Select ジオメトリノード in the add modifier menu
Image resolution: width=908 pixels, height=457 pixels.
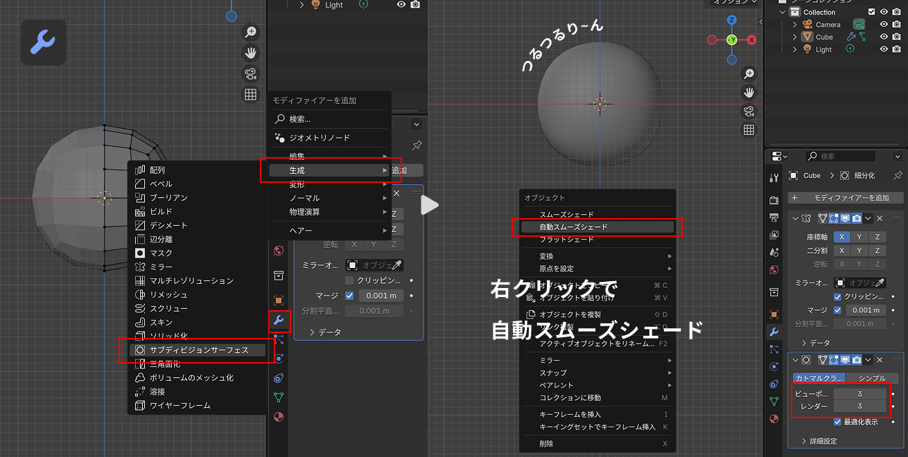tap(330, 138)
